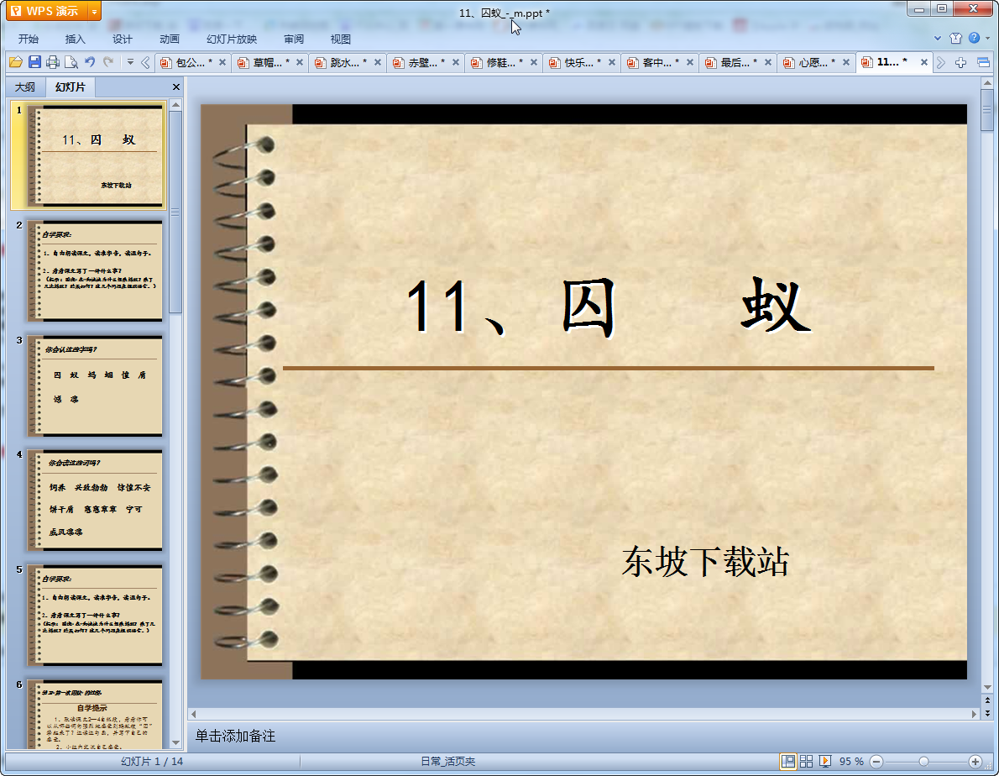Open quick access toolbar customize dropdown
Viewport: 999px width, 776px height.
tap(130, 62)
